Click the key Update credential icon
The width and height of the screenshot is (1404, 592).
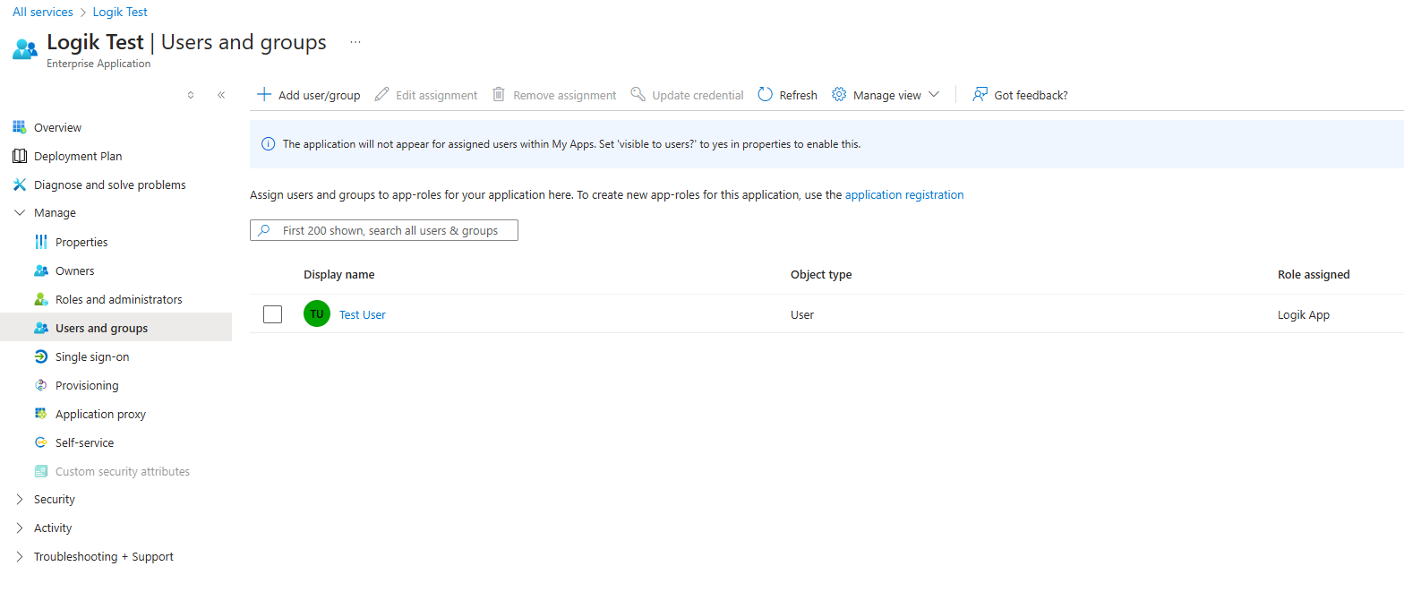coord(638,94)
